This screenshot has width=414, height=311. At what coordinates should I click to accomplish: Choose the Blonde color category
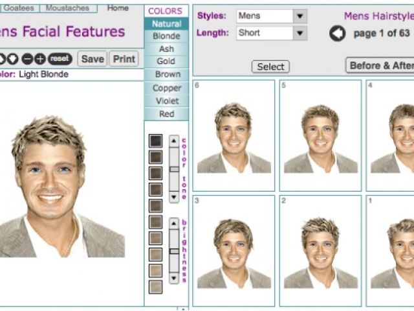click(166, 36)
